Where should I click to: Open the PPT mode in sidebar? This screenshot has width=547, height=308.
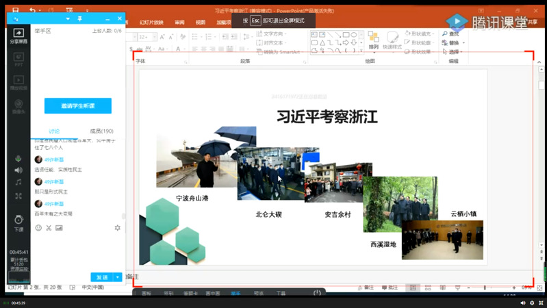[18, 60]
